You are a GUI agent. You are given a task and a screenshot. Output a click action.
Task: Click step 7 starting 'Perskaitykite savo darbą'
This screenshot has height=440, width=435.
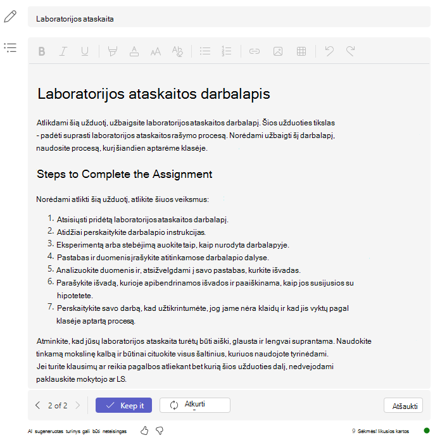(203, 315)
